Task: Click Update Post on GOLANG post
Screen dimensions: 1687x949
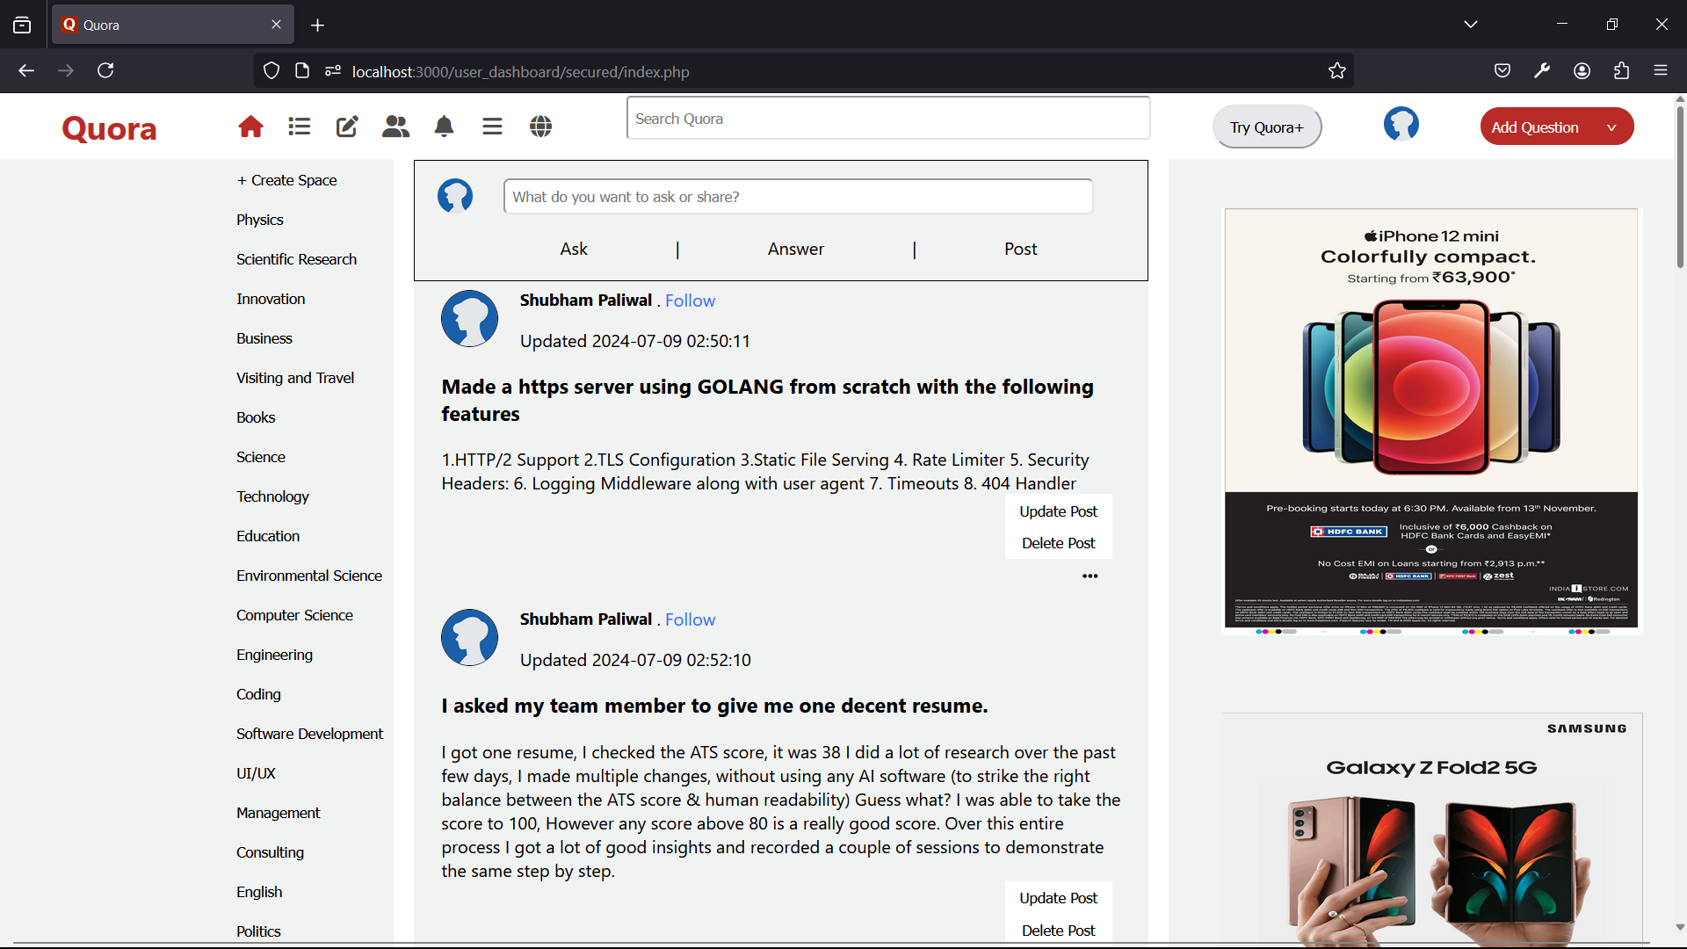Action: 1058,511
